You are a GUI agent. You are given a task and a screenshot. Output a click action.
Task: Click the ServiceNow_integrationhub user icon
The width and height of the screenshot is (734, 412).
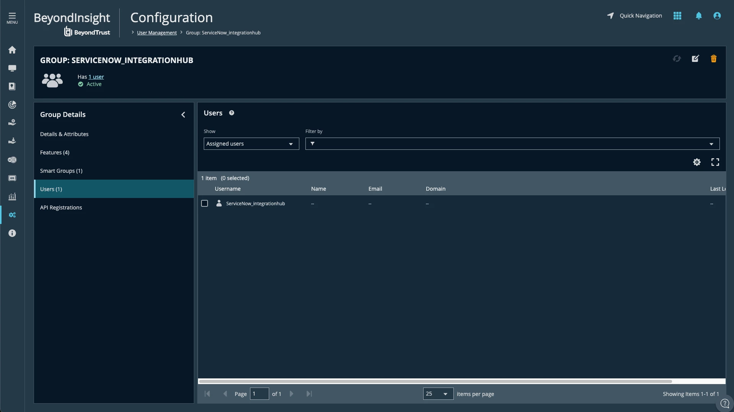pyautogui.click(x=219, y=203)
